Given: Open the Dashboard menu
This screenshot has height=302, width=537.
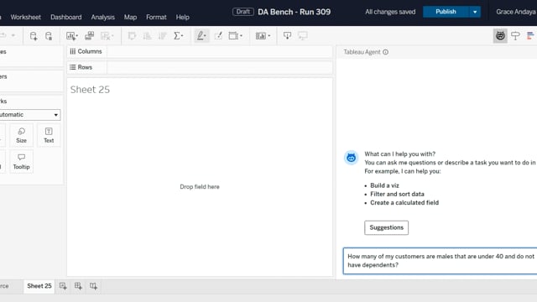Looking at the screenshot, I should tap(66, 17).
